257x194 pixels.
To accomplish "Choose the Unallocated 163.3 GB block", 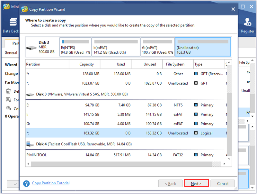I will [203, 47].
